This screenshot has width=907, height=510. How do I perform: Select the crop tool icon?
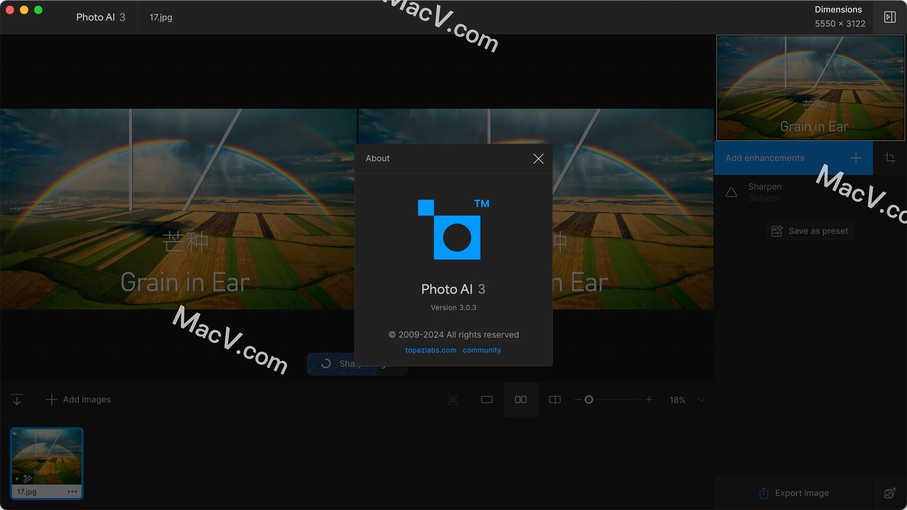click(890, 158)
